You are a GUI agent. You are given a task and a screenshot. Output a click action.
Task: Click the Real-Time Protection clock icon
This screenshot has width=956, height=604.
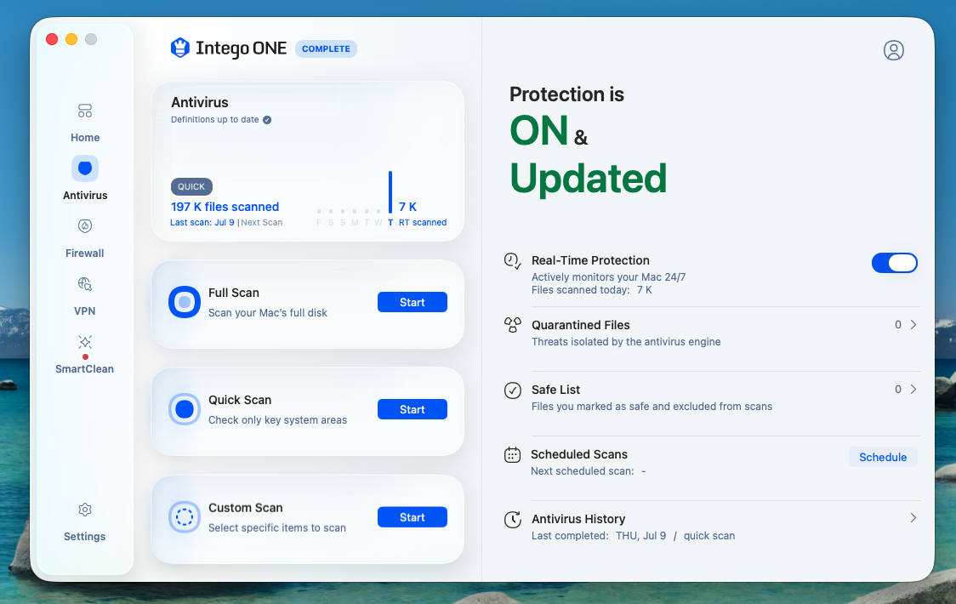[x=512, y=261]
